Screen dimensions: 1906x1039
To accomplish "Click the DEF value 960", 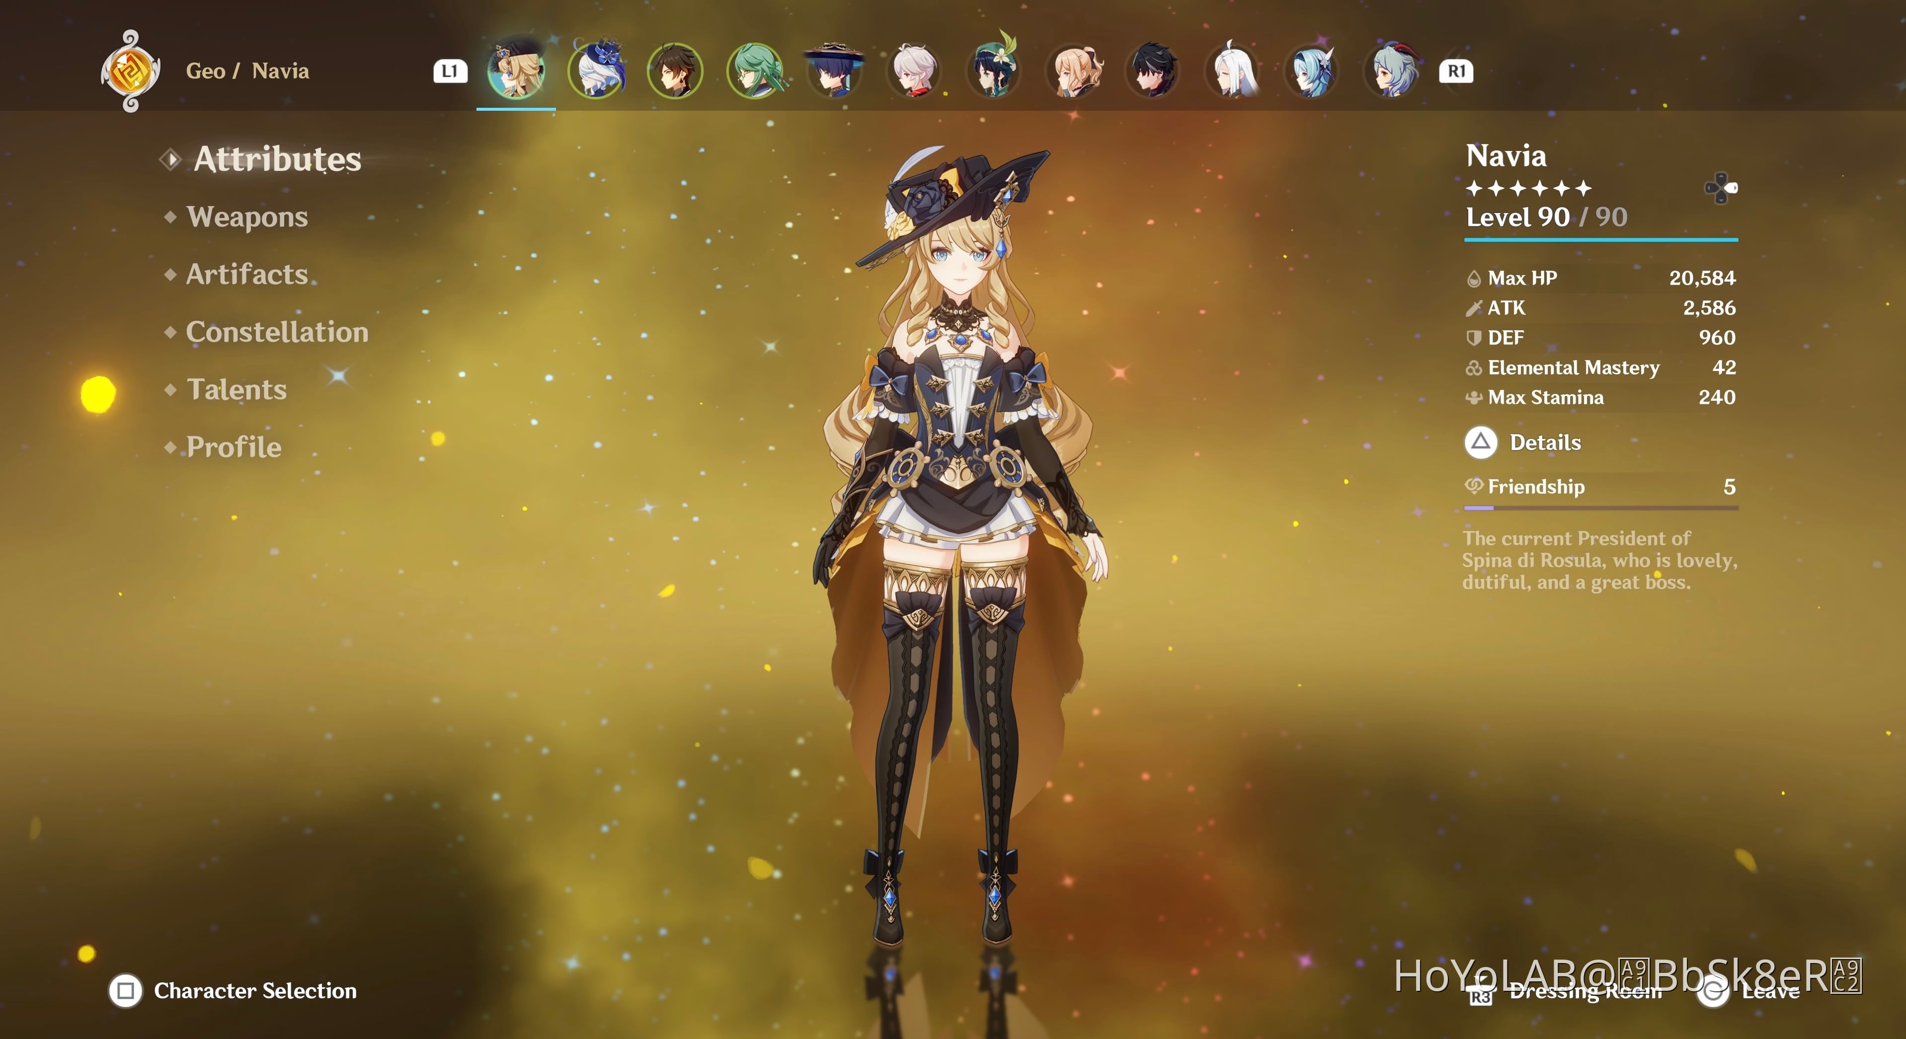I will (1717, 338).
